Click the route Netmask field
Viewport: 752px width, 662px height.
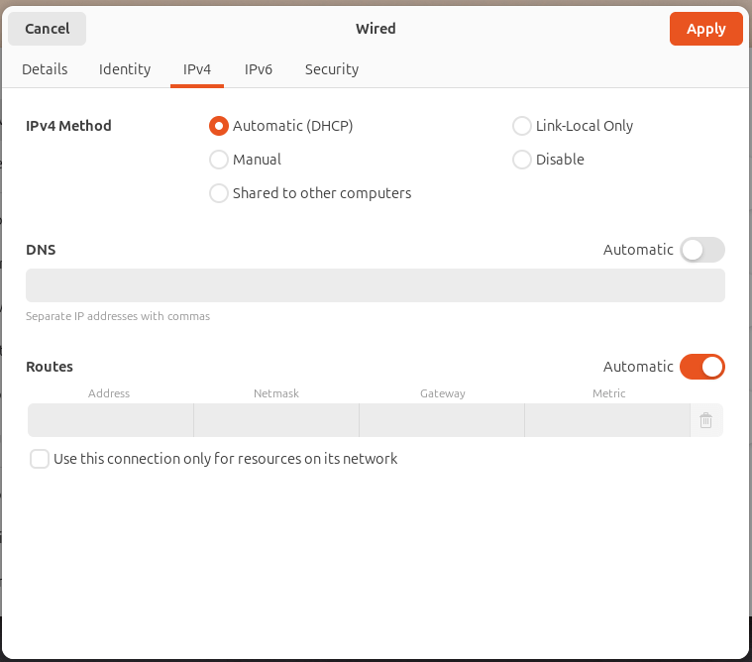click(x=276, y=420)
